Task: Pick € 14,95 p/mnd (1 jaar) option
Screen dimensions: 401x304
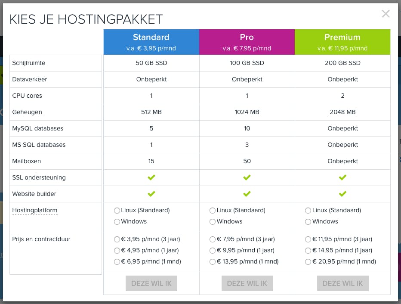Action: pyautogui.click(x=308, y=251)
